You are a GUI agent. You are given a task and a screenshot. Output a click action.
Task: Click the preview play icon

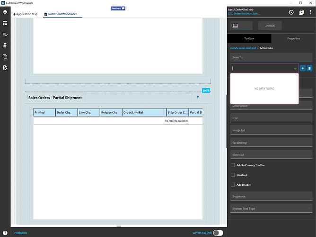pos(291,12)
